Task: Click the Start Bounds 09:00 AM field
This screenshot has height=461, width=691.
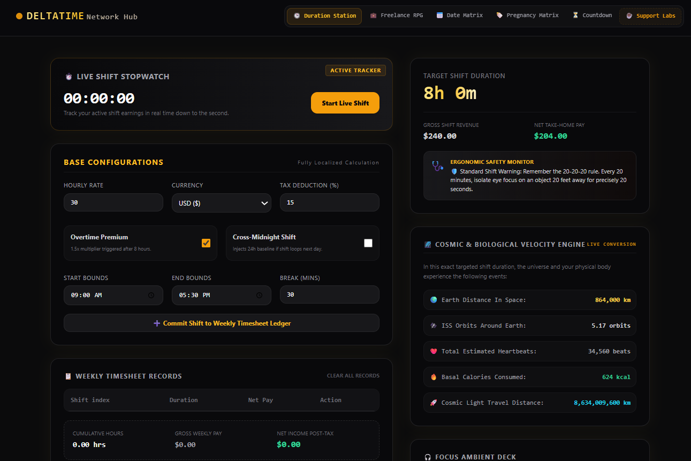Action: pos(113,295)
